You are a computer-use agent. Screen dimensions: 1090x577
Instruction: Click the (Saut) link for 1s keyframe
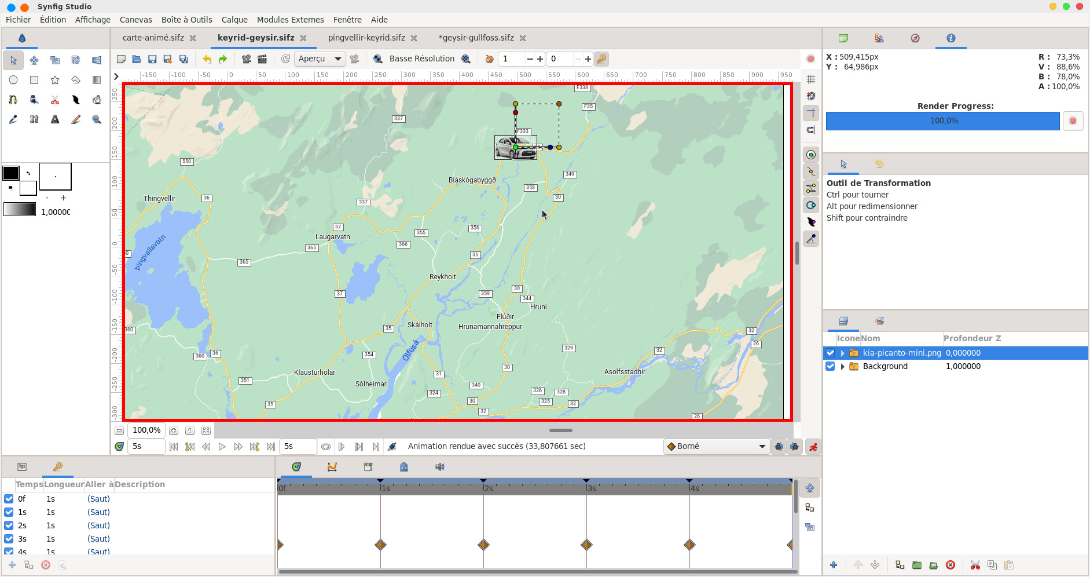tap(98, 512)
